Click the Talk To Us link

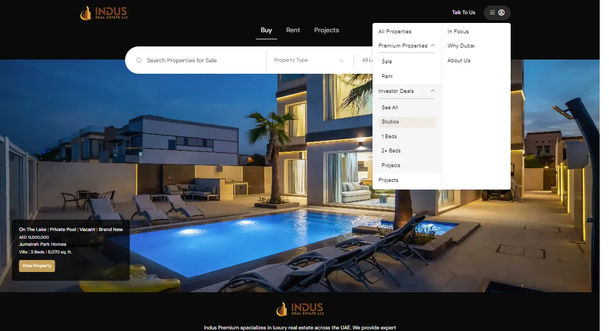(463, 13)
